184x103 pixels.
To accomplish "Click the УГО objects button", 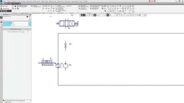I will coord(69,6).
